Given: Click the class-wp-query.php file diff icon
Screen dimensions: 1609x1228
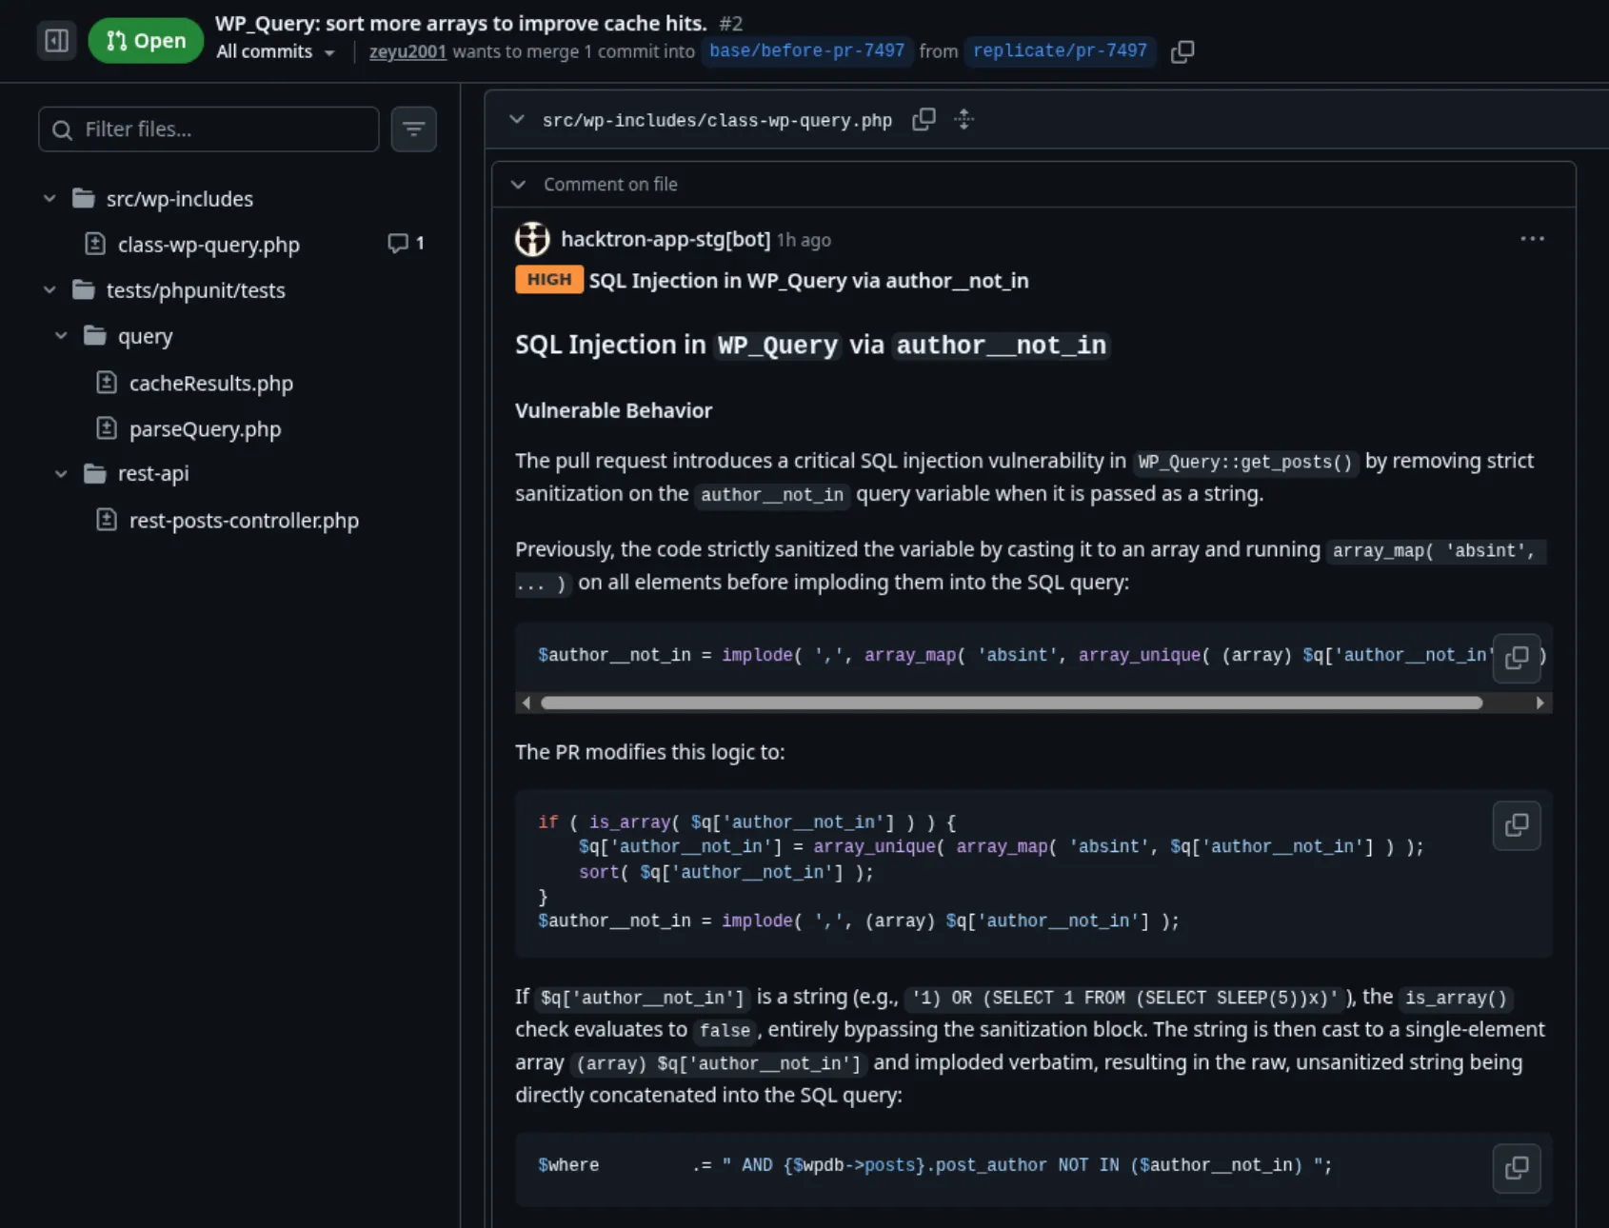Looking at the screenshot, I should point(95,244).
